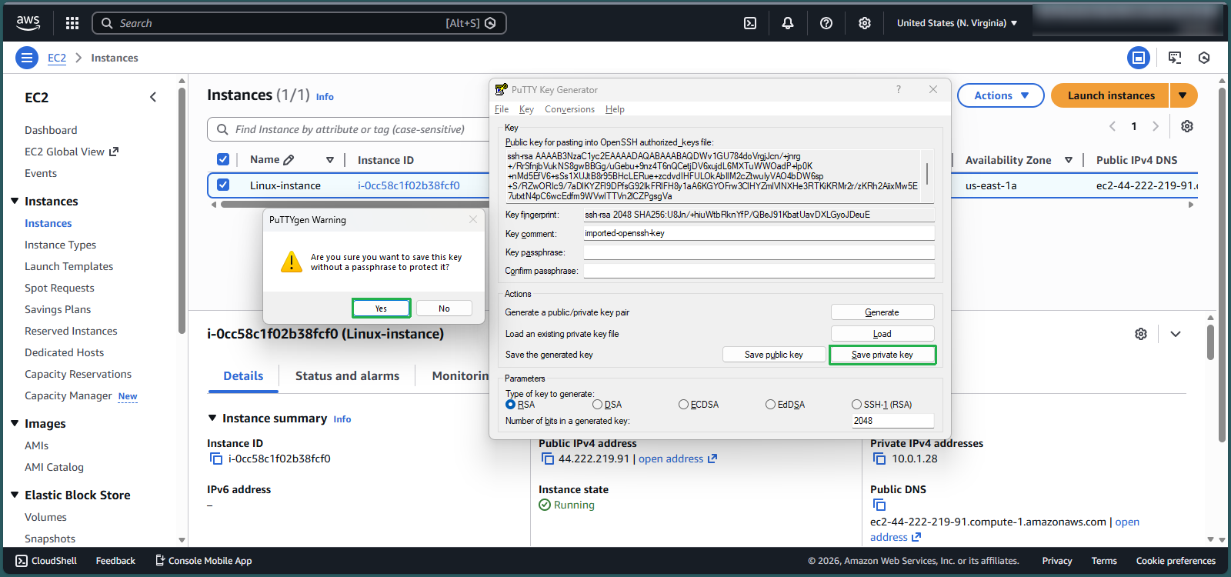Screen dimensions: 1231x577
Task: Open the Key menu in PuTTYgen
Action: [x=526, y=109]
